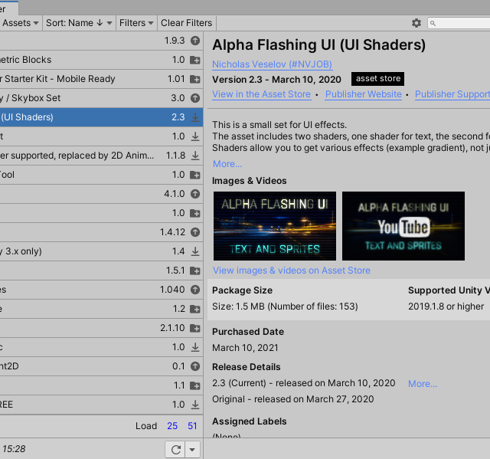Open dropdown arrow next to refresh button
Image resolution: width=490 pixels, height=459 pixels.
tap(193, 449)
